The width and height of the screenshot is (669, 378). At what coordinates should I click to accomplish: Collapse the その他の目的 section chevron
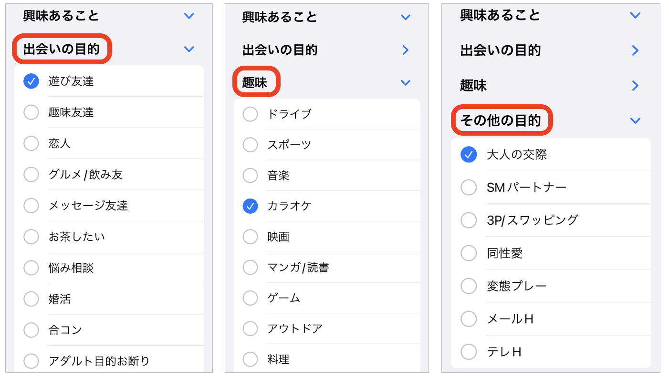click(635, 121)
